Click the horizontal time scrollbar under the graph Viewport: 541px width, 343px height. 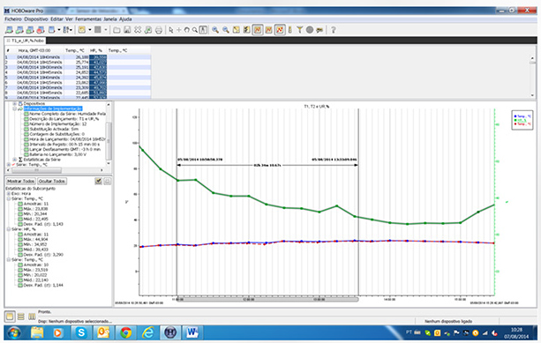[267, 299]
